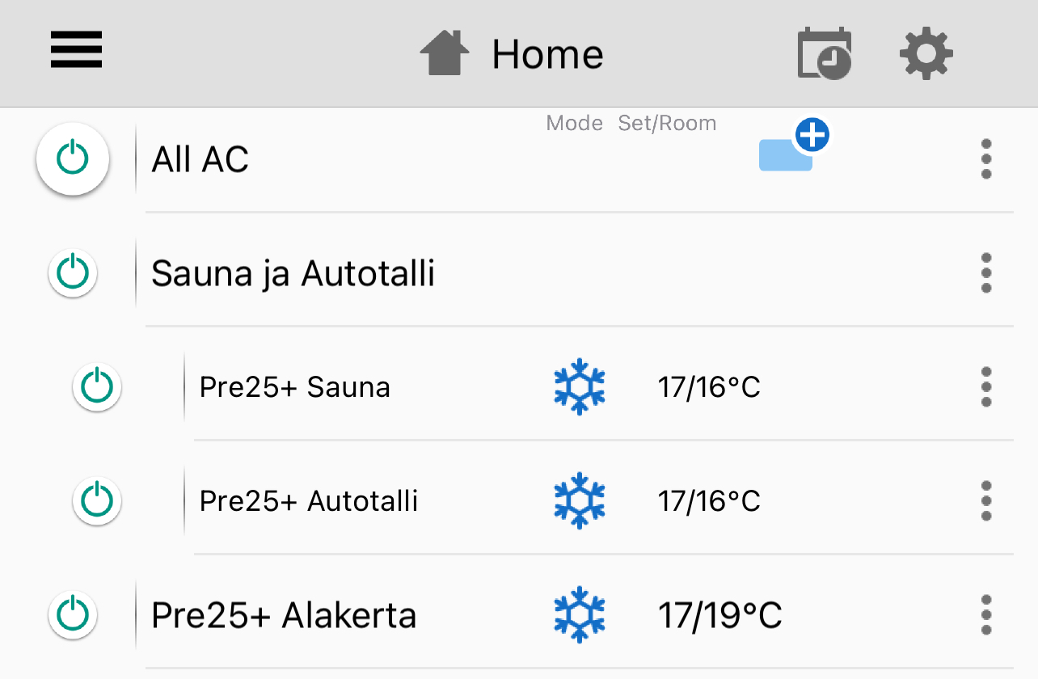Click the add group folder icon
The width and height of the screenshot is (1038, 679).
point(793,148)
